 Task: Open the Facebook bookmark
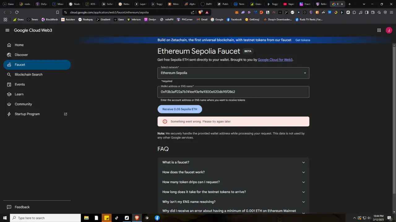234,19
